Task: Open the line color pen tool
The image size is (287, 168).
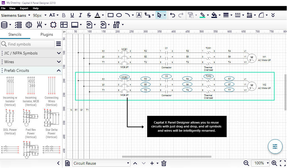Action: (202, 15)
